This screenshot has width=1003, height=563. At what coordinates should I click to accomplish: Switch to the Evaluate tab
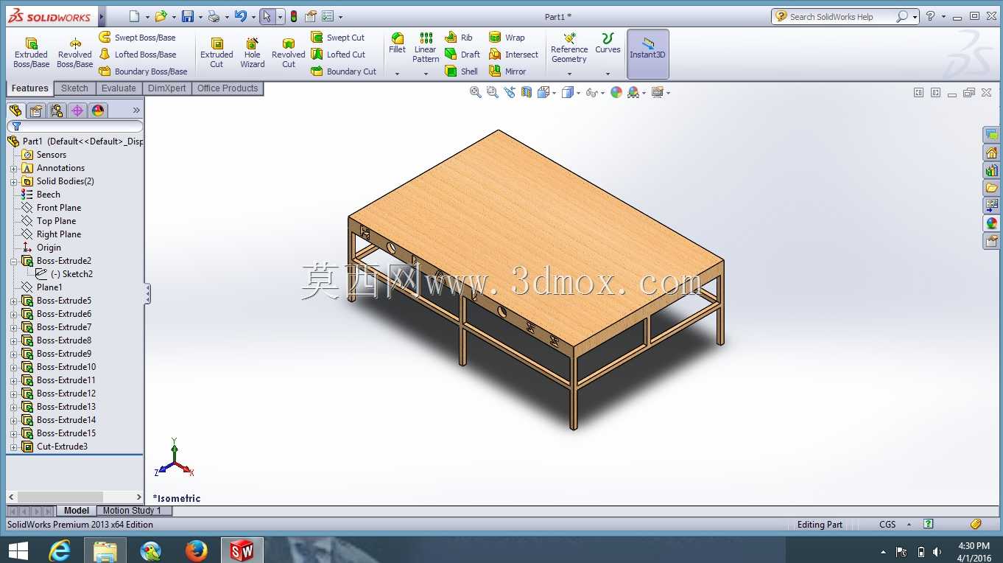(119, 88)
